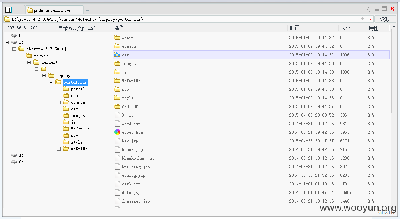Collapse the server tree node
The width and height of the screenshot is (400, 219).
[x=22, y=56]
